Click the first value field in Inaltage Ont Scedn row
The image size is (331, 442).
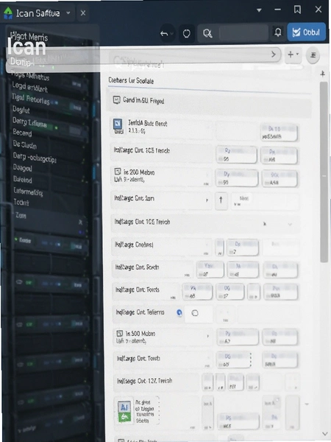[210, 270]
